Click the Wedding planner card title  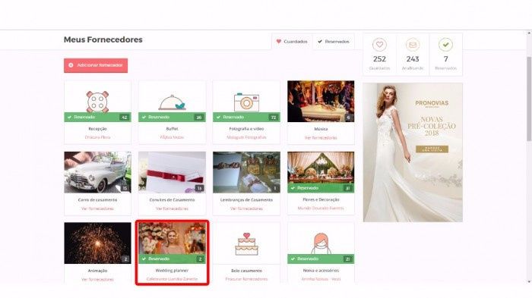pyautogui.click(x=172, y=270)
